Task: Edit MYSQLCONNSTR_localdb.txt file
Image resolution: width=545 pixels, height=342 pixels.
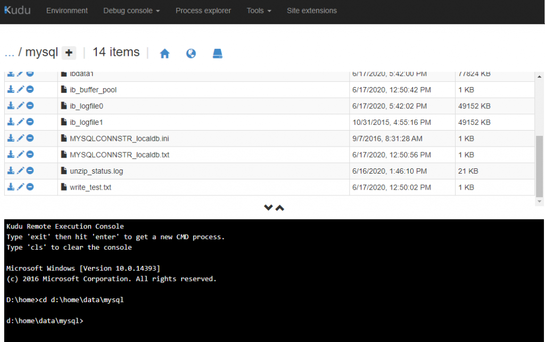Action: (21, 155)
